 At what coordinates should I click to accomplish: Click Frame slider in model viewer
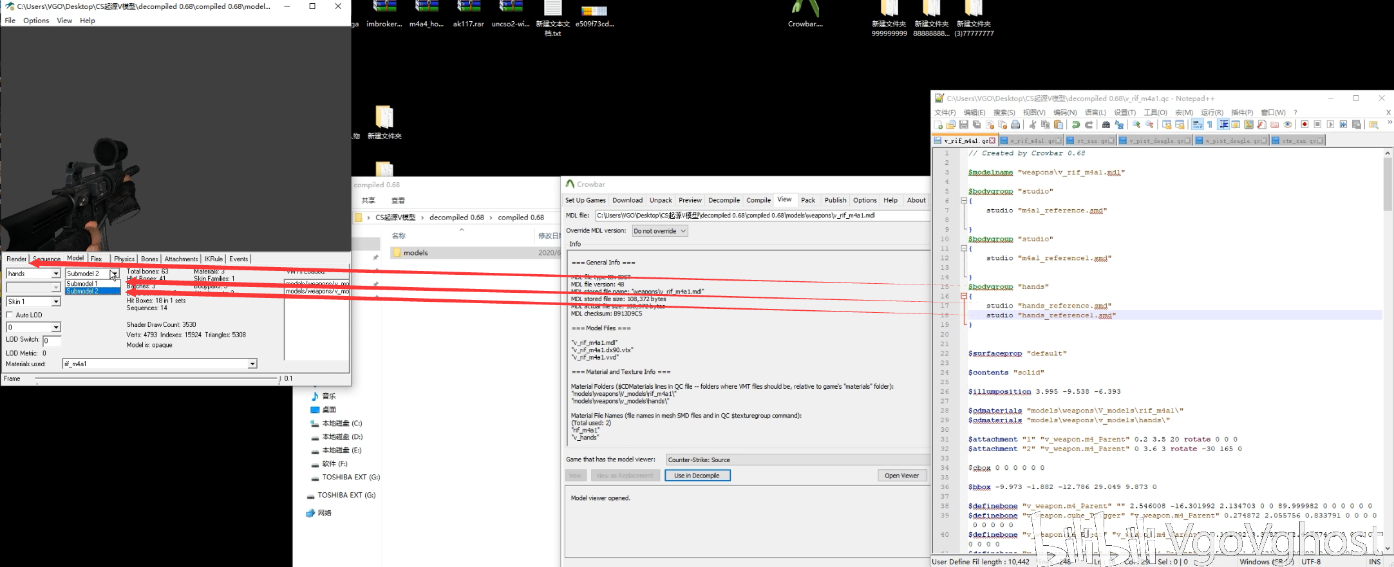[158, 379]
